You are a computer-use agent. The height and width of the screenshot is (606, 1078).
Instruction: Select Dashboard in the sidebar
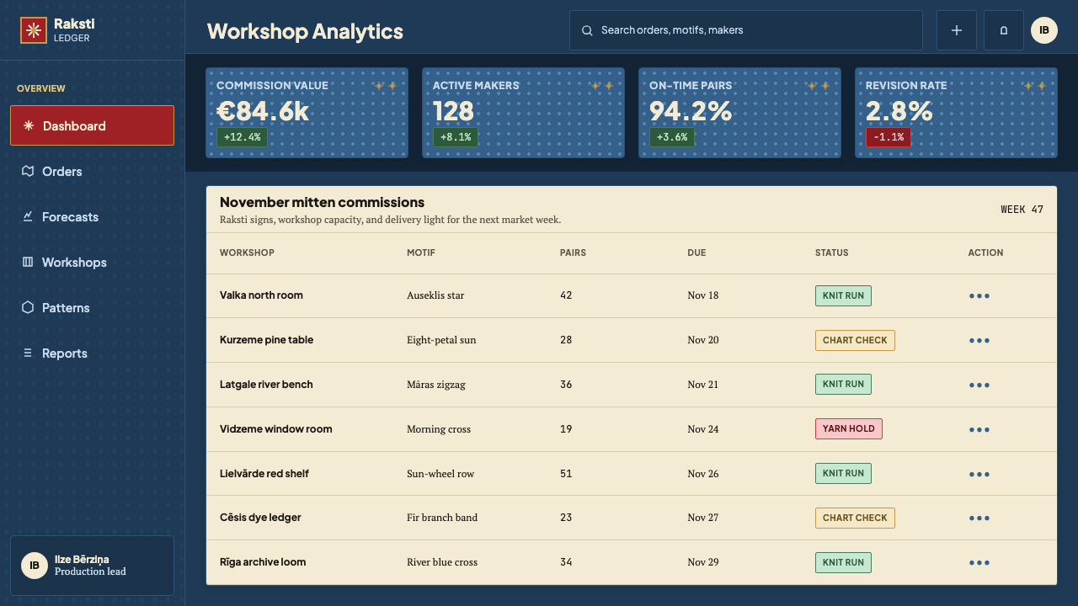(x=92, y=125)
